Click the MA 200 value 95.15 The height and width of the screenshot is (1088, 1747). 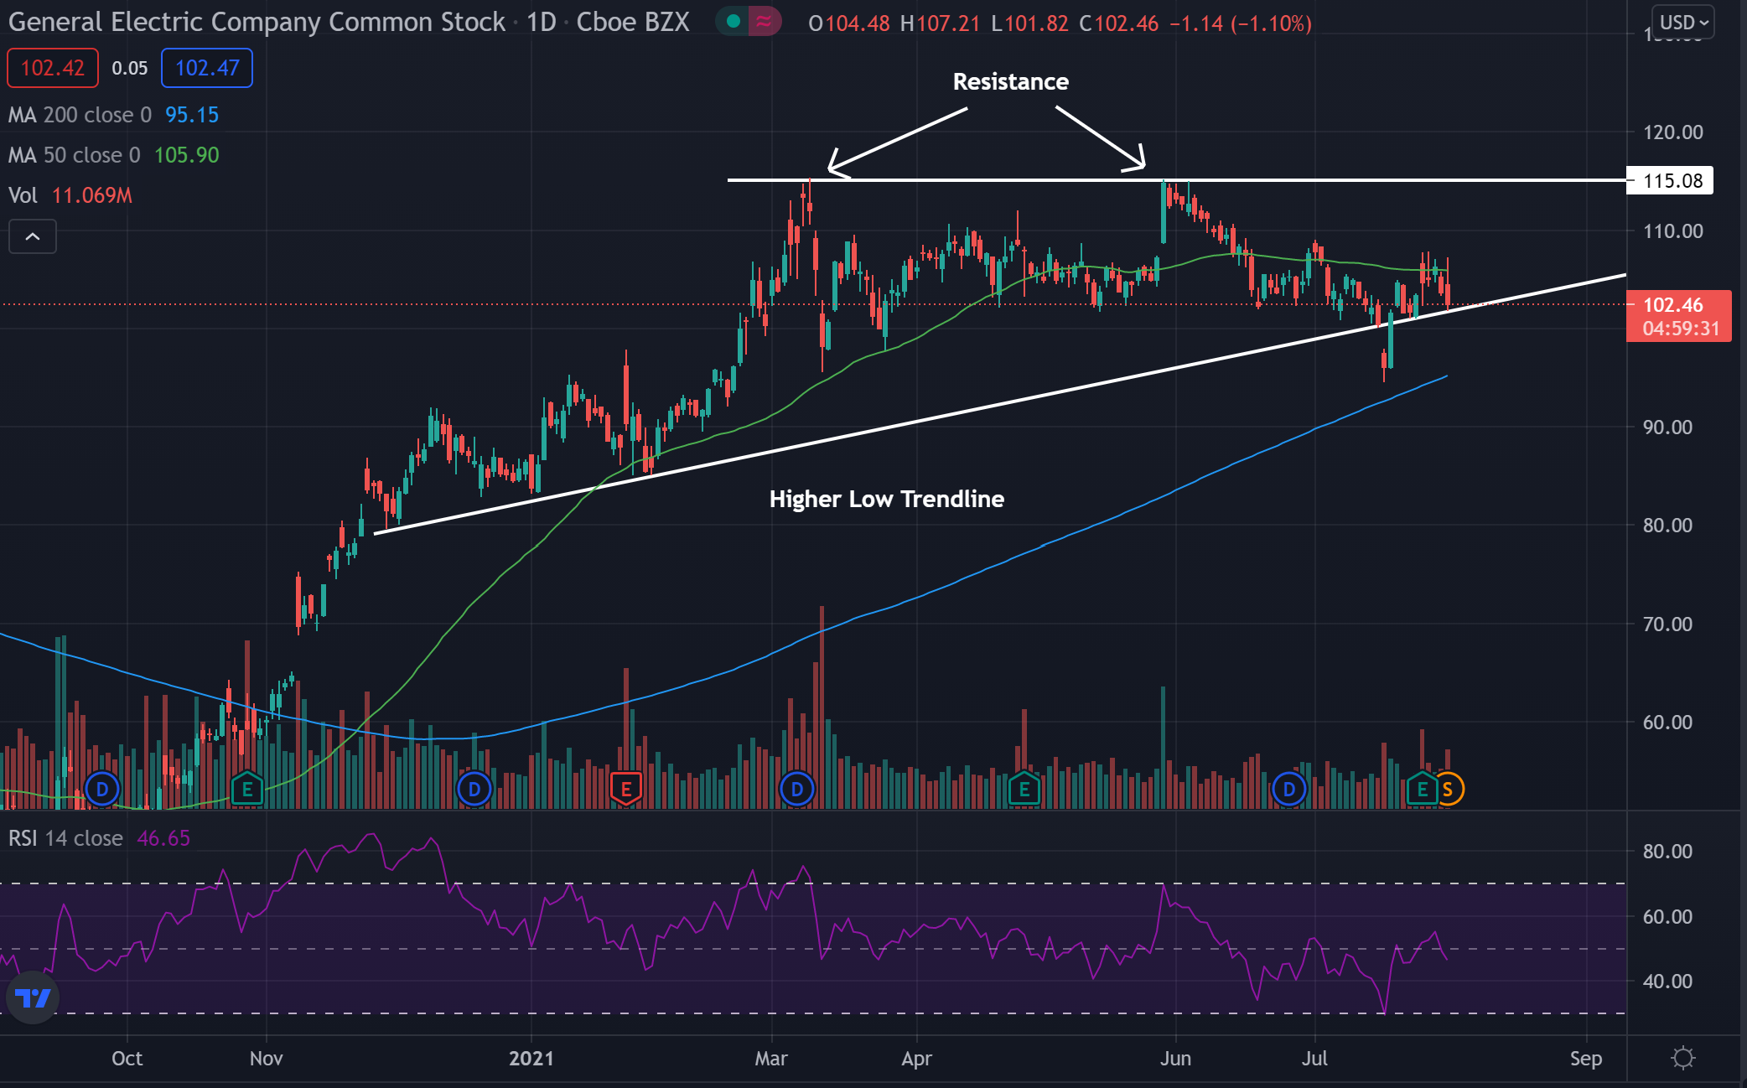(x=192, y=115)
